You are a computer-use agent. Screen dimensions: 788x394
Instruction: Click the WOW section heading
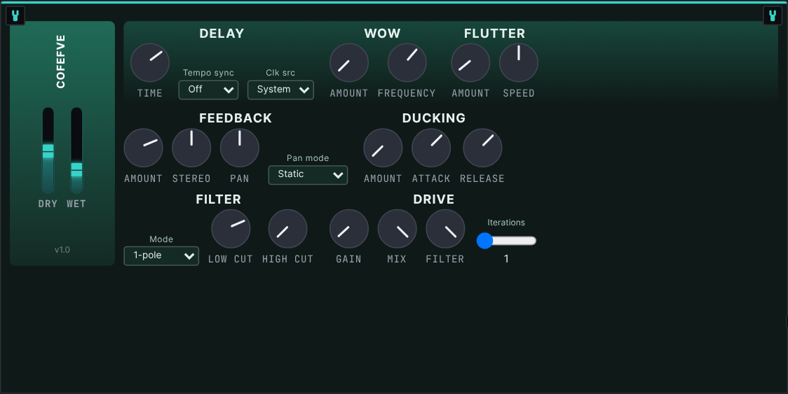click(x=383, y=33)
